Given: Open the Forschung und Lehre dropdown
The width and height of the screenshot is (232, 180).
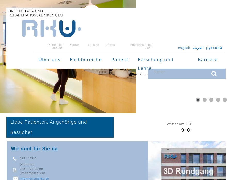Looking at the screenshot, I should pyautogui.click(x=156, y=59).
